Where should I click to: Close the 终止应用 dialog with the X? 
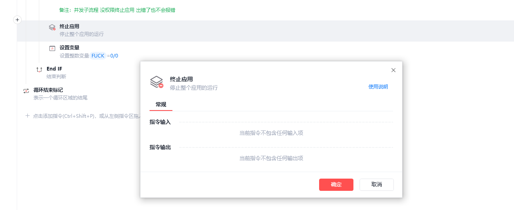(x=393, y=70)
